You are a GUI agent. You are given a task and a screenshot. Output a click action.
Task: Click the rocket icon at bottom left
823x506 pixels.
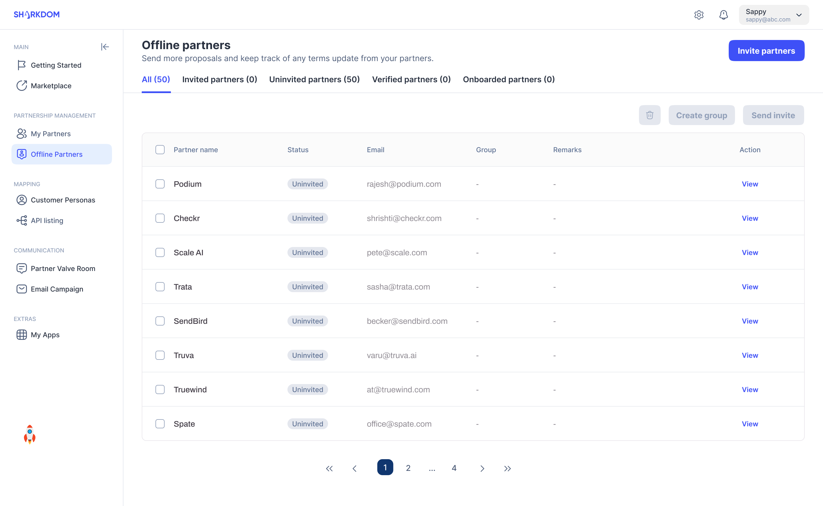click(x=29, y=434)
